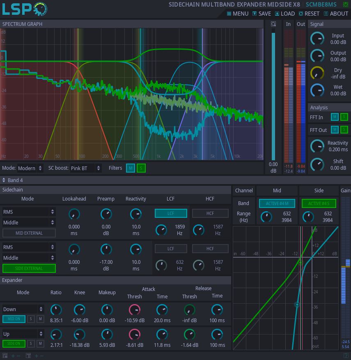
Task: Click the blue curve marker dot
Action: point(297,305)
